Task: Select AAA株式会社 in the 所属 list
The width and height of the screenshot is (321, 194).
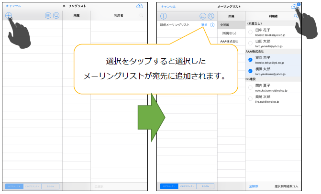Action: pyautogui.click(x=229, y=42)
